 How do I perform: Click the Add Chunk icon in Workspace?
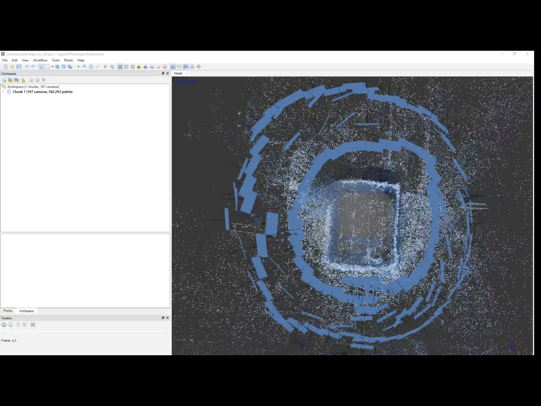[x=4, y=80]
